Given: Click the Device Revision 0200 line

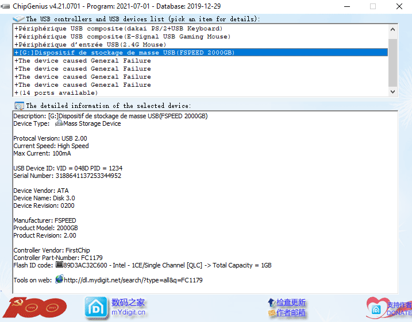Looking at the screenshot, I should tap(44, 205).
